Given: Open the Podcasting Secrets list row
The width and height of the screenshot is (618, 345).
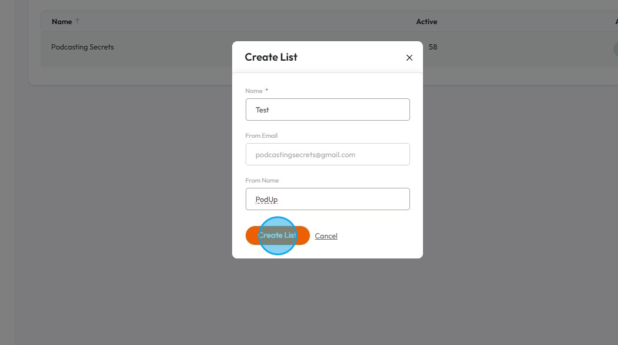Looking at the screenshot, I should (x=82, y=47).
